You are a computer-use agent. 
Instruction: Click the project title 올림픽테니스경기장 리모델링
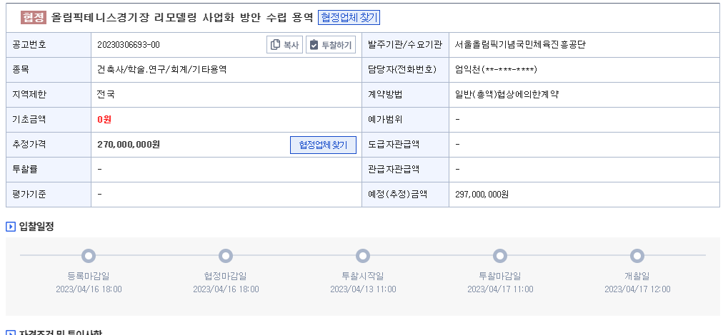tap(124, 18)
